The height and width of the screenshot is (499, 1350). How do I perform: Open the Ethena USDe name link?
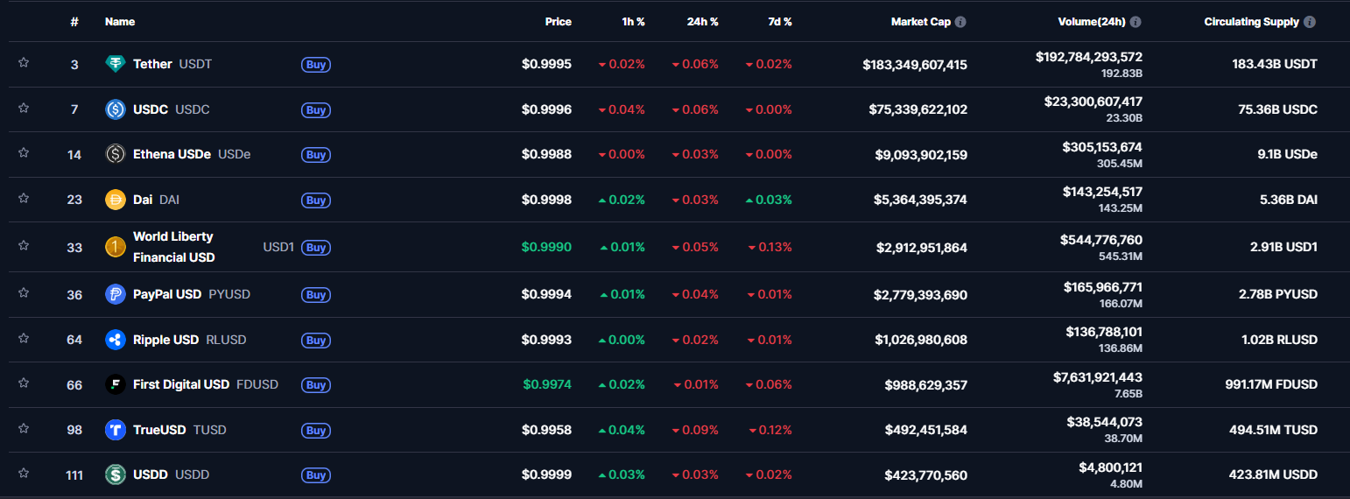pos(192,154)
